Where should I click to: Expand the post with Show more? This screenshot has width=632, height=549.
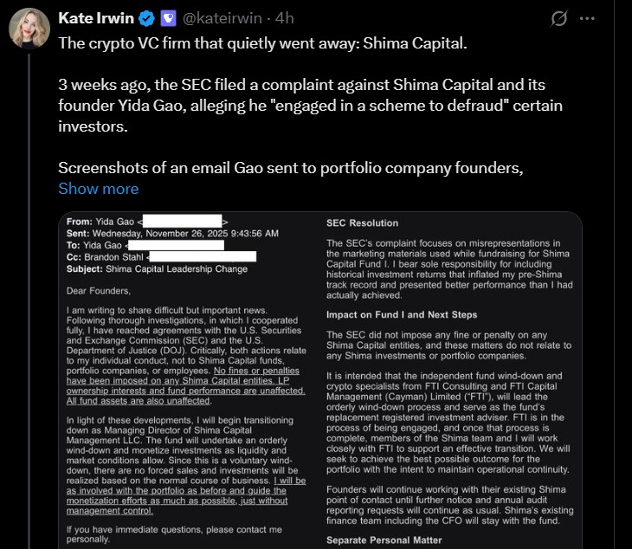click(98, 189)
